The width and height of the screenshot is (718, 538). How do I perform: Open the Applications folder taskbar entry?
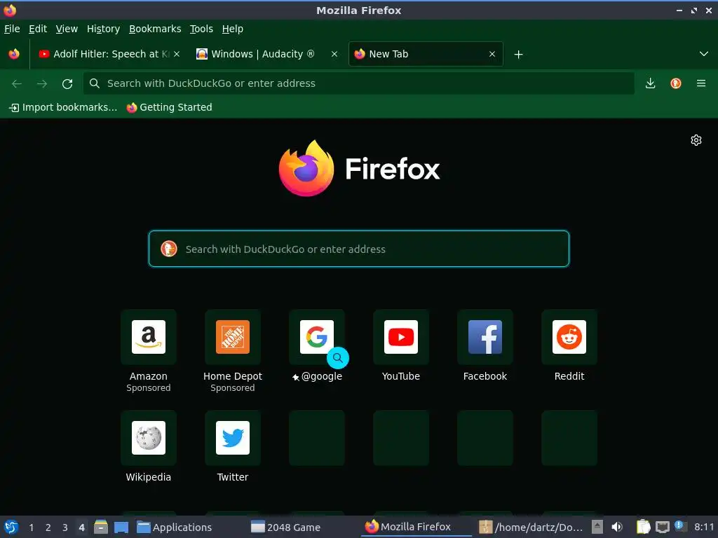click(175, 527)
